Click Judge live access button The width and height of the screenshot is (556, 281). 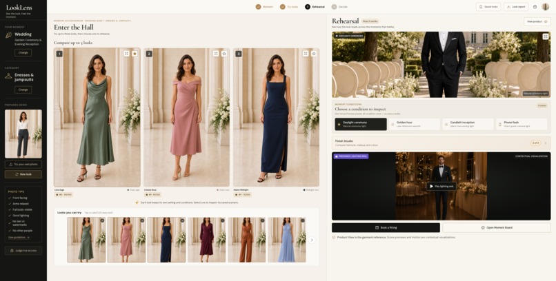click(23, 251)
